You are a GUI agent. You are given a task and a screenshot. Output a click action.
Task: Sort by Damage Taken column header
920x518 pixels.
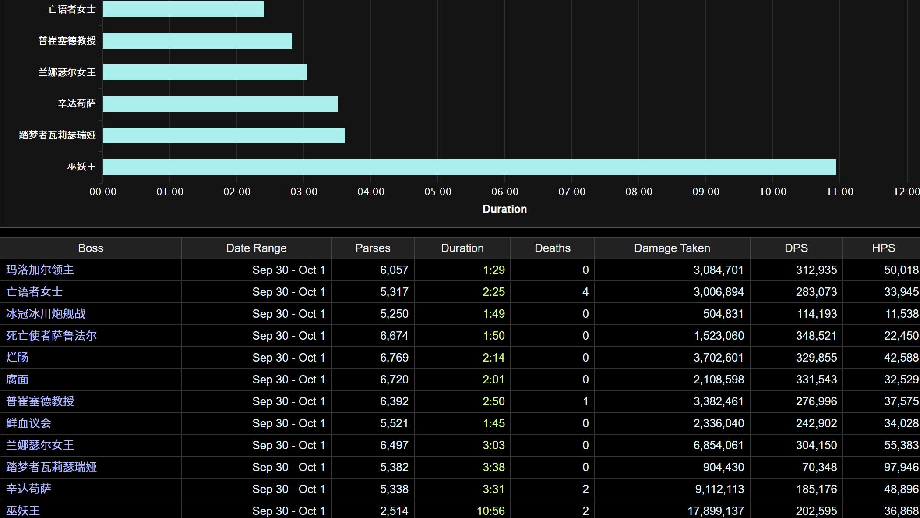672,248
